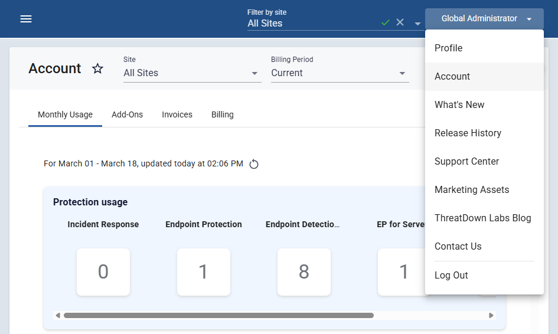Click the horizontal scrollbar in Protection usage
The height and width of the screenshot is (334, 558).
[x=218, y=315]
